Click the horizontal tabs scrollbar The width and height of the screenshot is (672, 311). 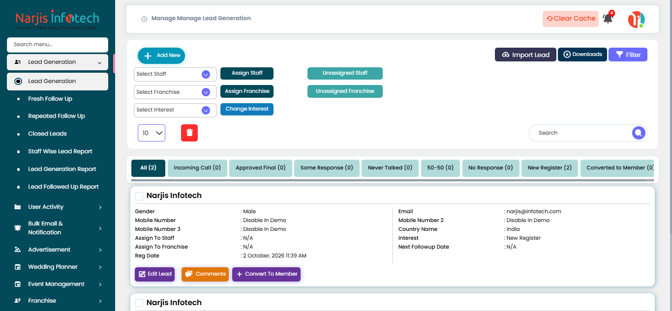pyautogui.click(x=392, y=180)
